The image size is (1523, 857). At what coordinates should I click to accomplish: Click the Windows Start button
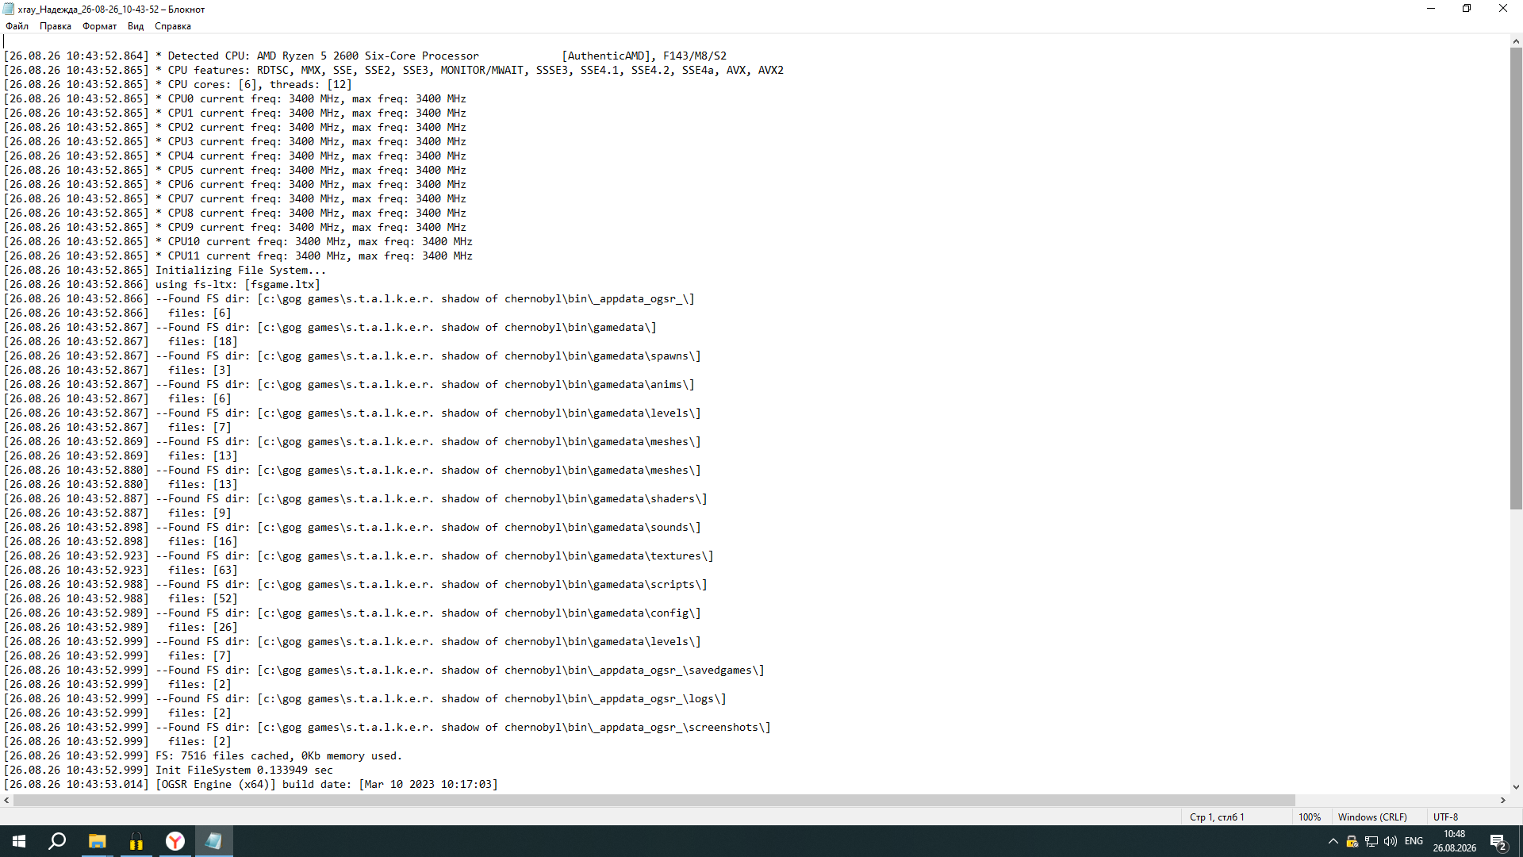point(19,841)
